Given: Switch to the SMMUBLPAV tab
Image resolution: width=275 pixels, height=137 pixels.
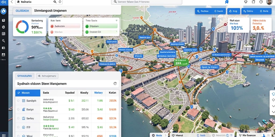Looking at the screenshot, I should [x=24, y=76].
